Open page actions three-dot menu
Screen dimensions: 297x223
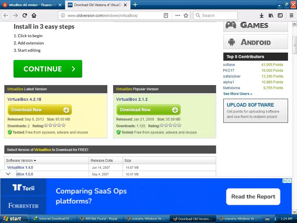tap(178, 15)
